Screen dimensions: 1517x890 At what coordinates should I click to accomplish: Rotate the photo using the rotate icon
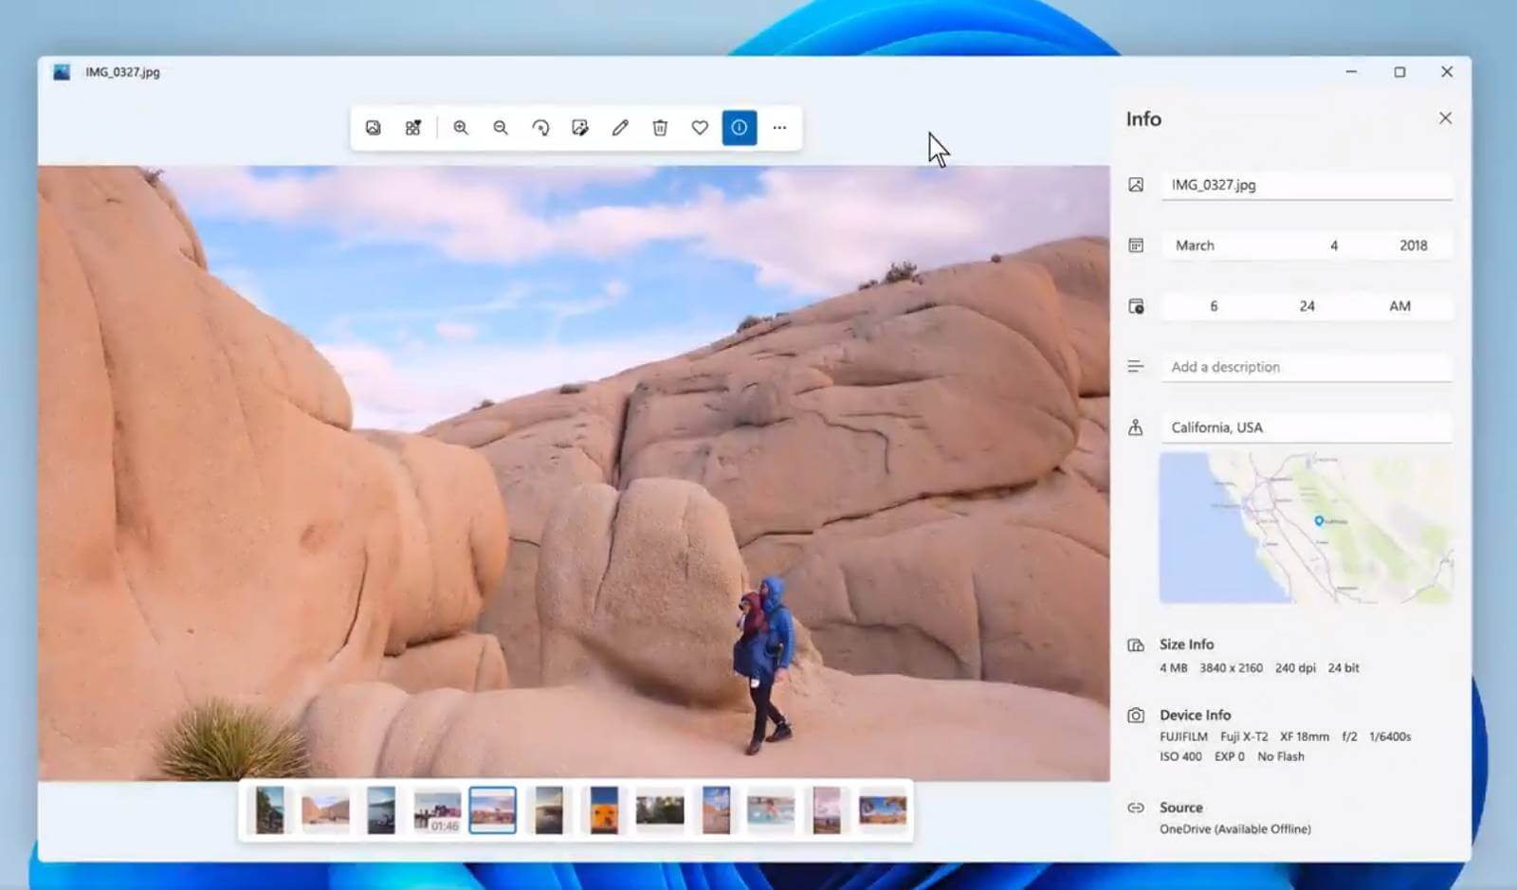click(540, 128)
